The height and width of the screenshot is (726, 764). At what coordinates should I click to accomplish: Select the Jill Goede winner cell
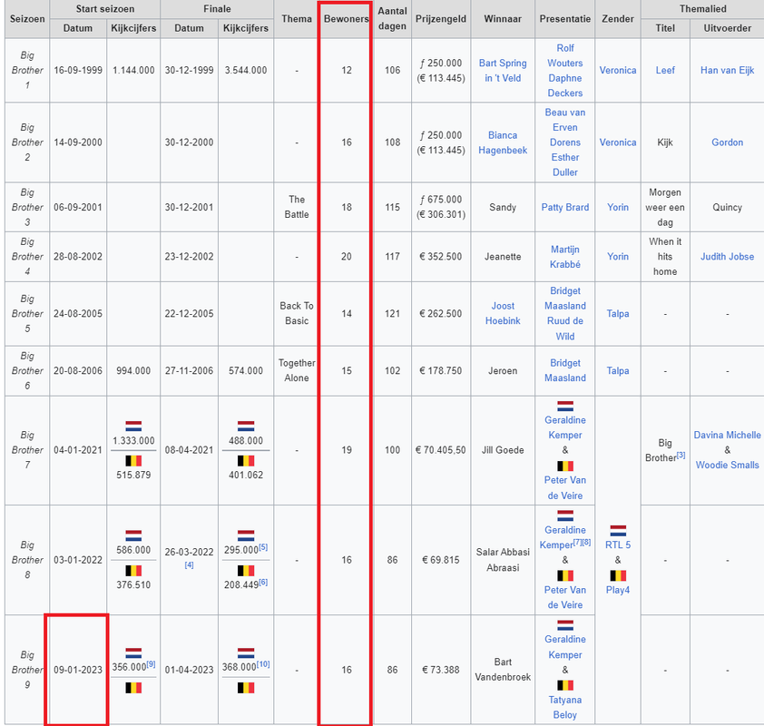[503, 450]
